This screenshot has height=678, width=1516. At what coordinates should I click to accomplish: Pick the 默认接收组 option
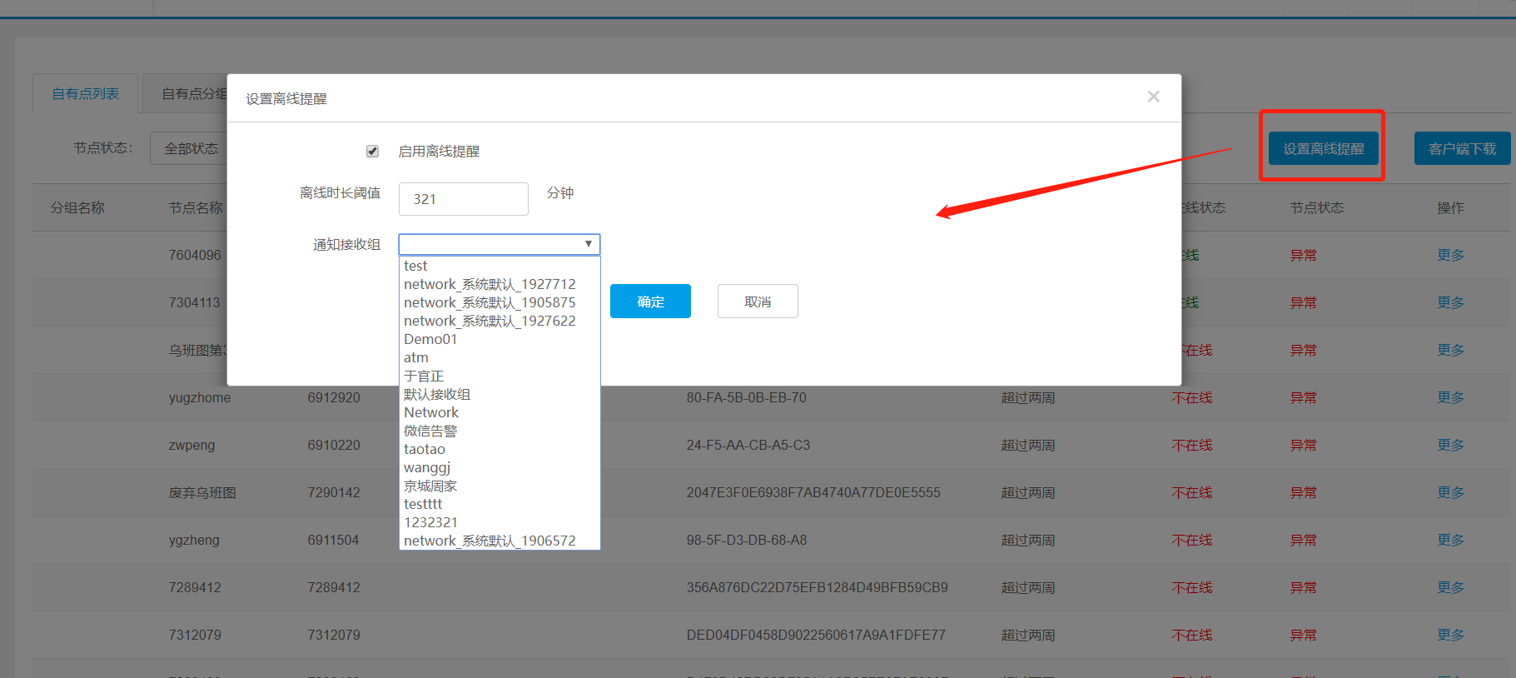click(x=437, y=395)
